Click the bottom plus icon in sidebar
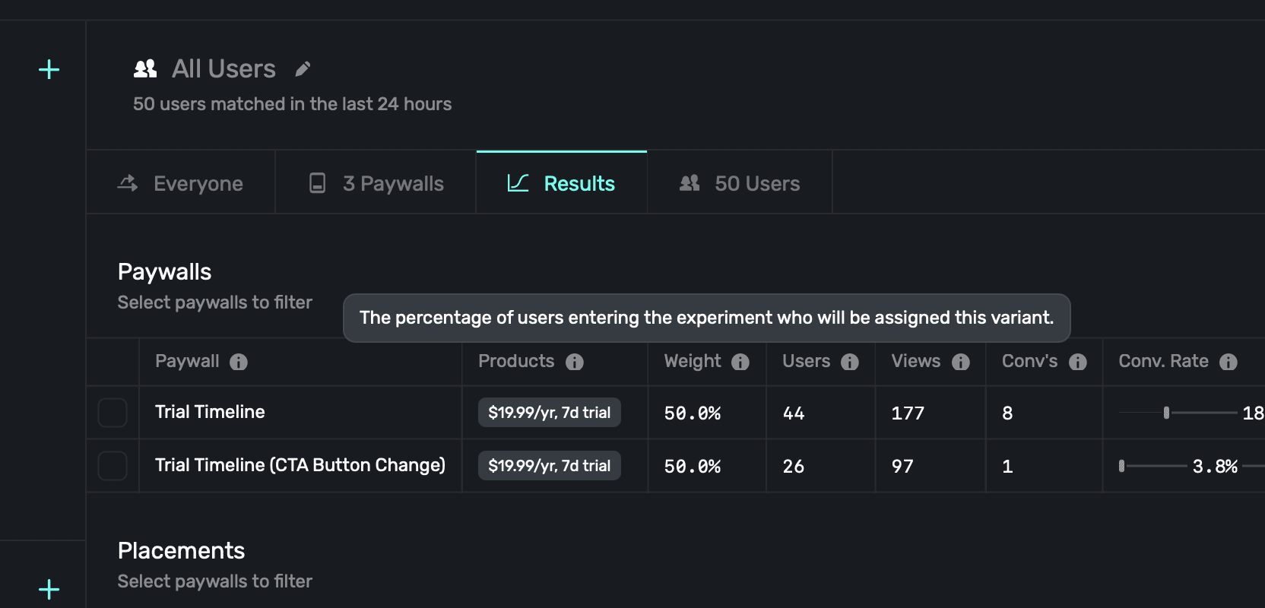Viewport: 1265px width, 608px height. pyautogui.click(x=49, y=589)
